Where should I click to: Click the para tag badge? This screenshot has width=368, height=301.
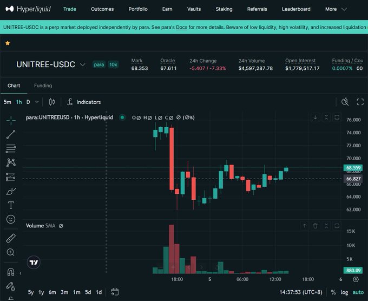(x=99, y=64)
